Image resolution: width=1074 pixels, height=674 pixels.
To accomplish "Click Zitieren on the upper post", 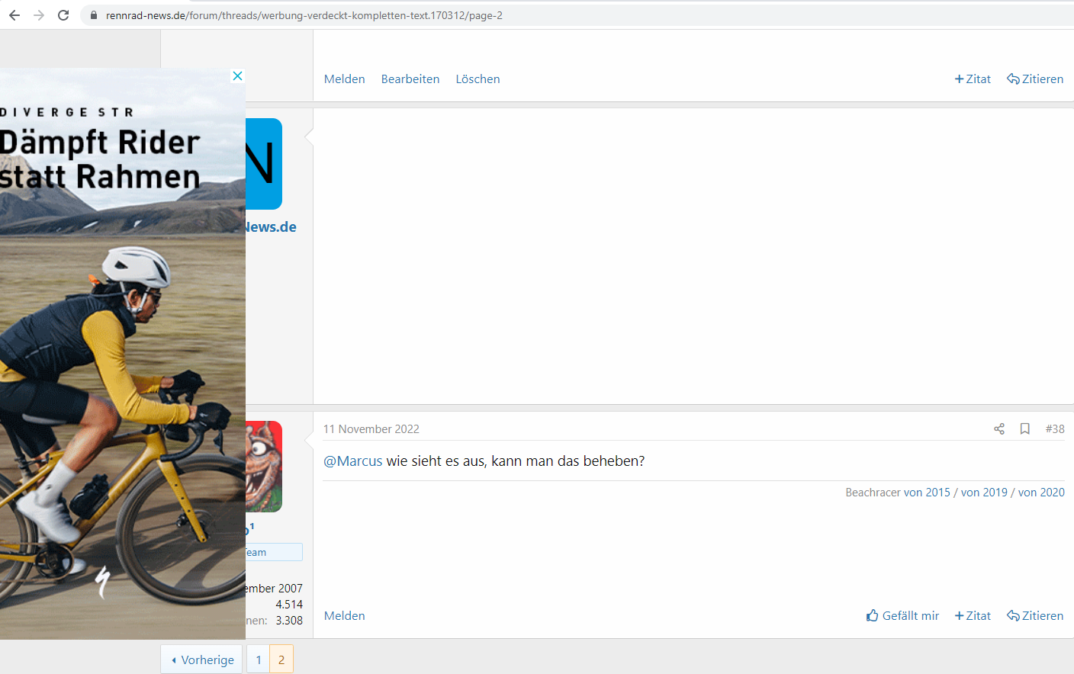I will pyautogui.click(x=1035, y=79).
